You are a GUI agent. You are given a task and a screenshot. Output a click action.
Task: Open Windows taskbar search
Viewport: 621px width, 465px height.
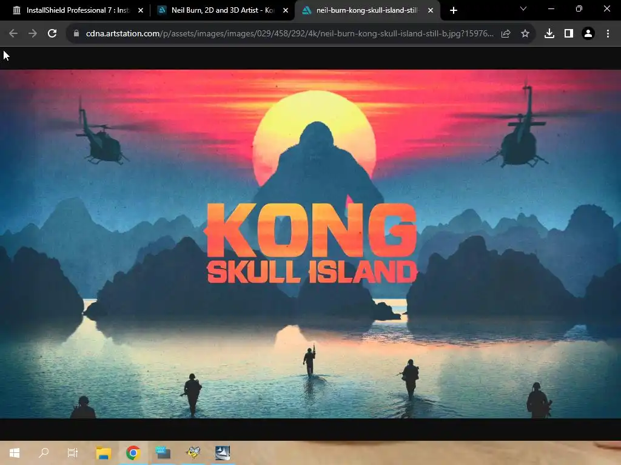click(x=44, y=453)
